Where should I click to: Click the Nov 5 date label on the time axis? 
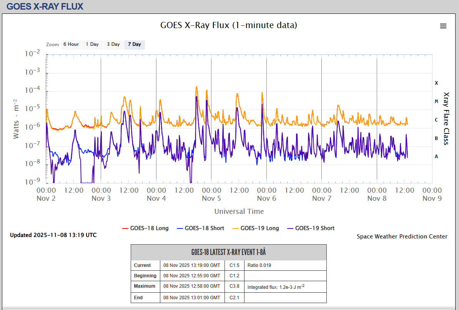(211, 198)
